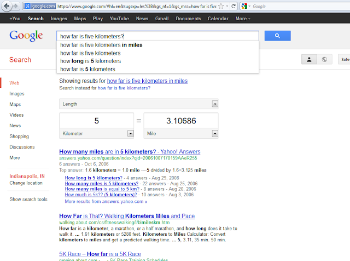This screenshot has width=350, height=261.
Task: Open News in the black navigation bar
Action: (142, 19)
